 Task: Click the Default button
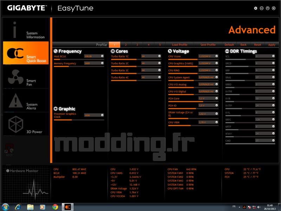coord(229,45)
